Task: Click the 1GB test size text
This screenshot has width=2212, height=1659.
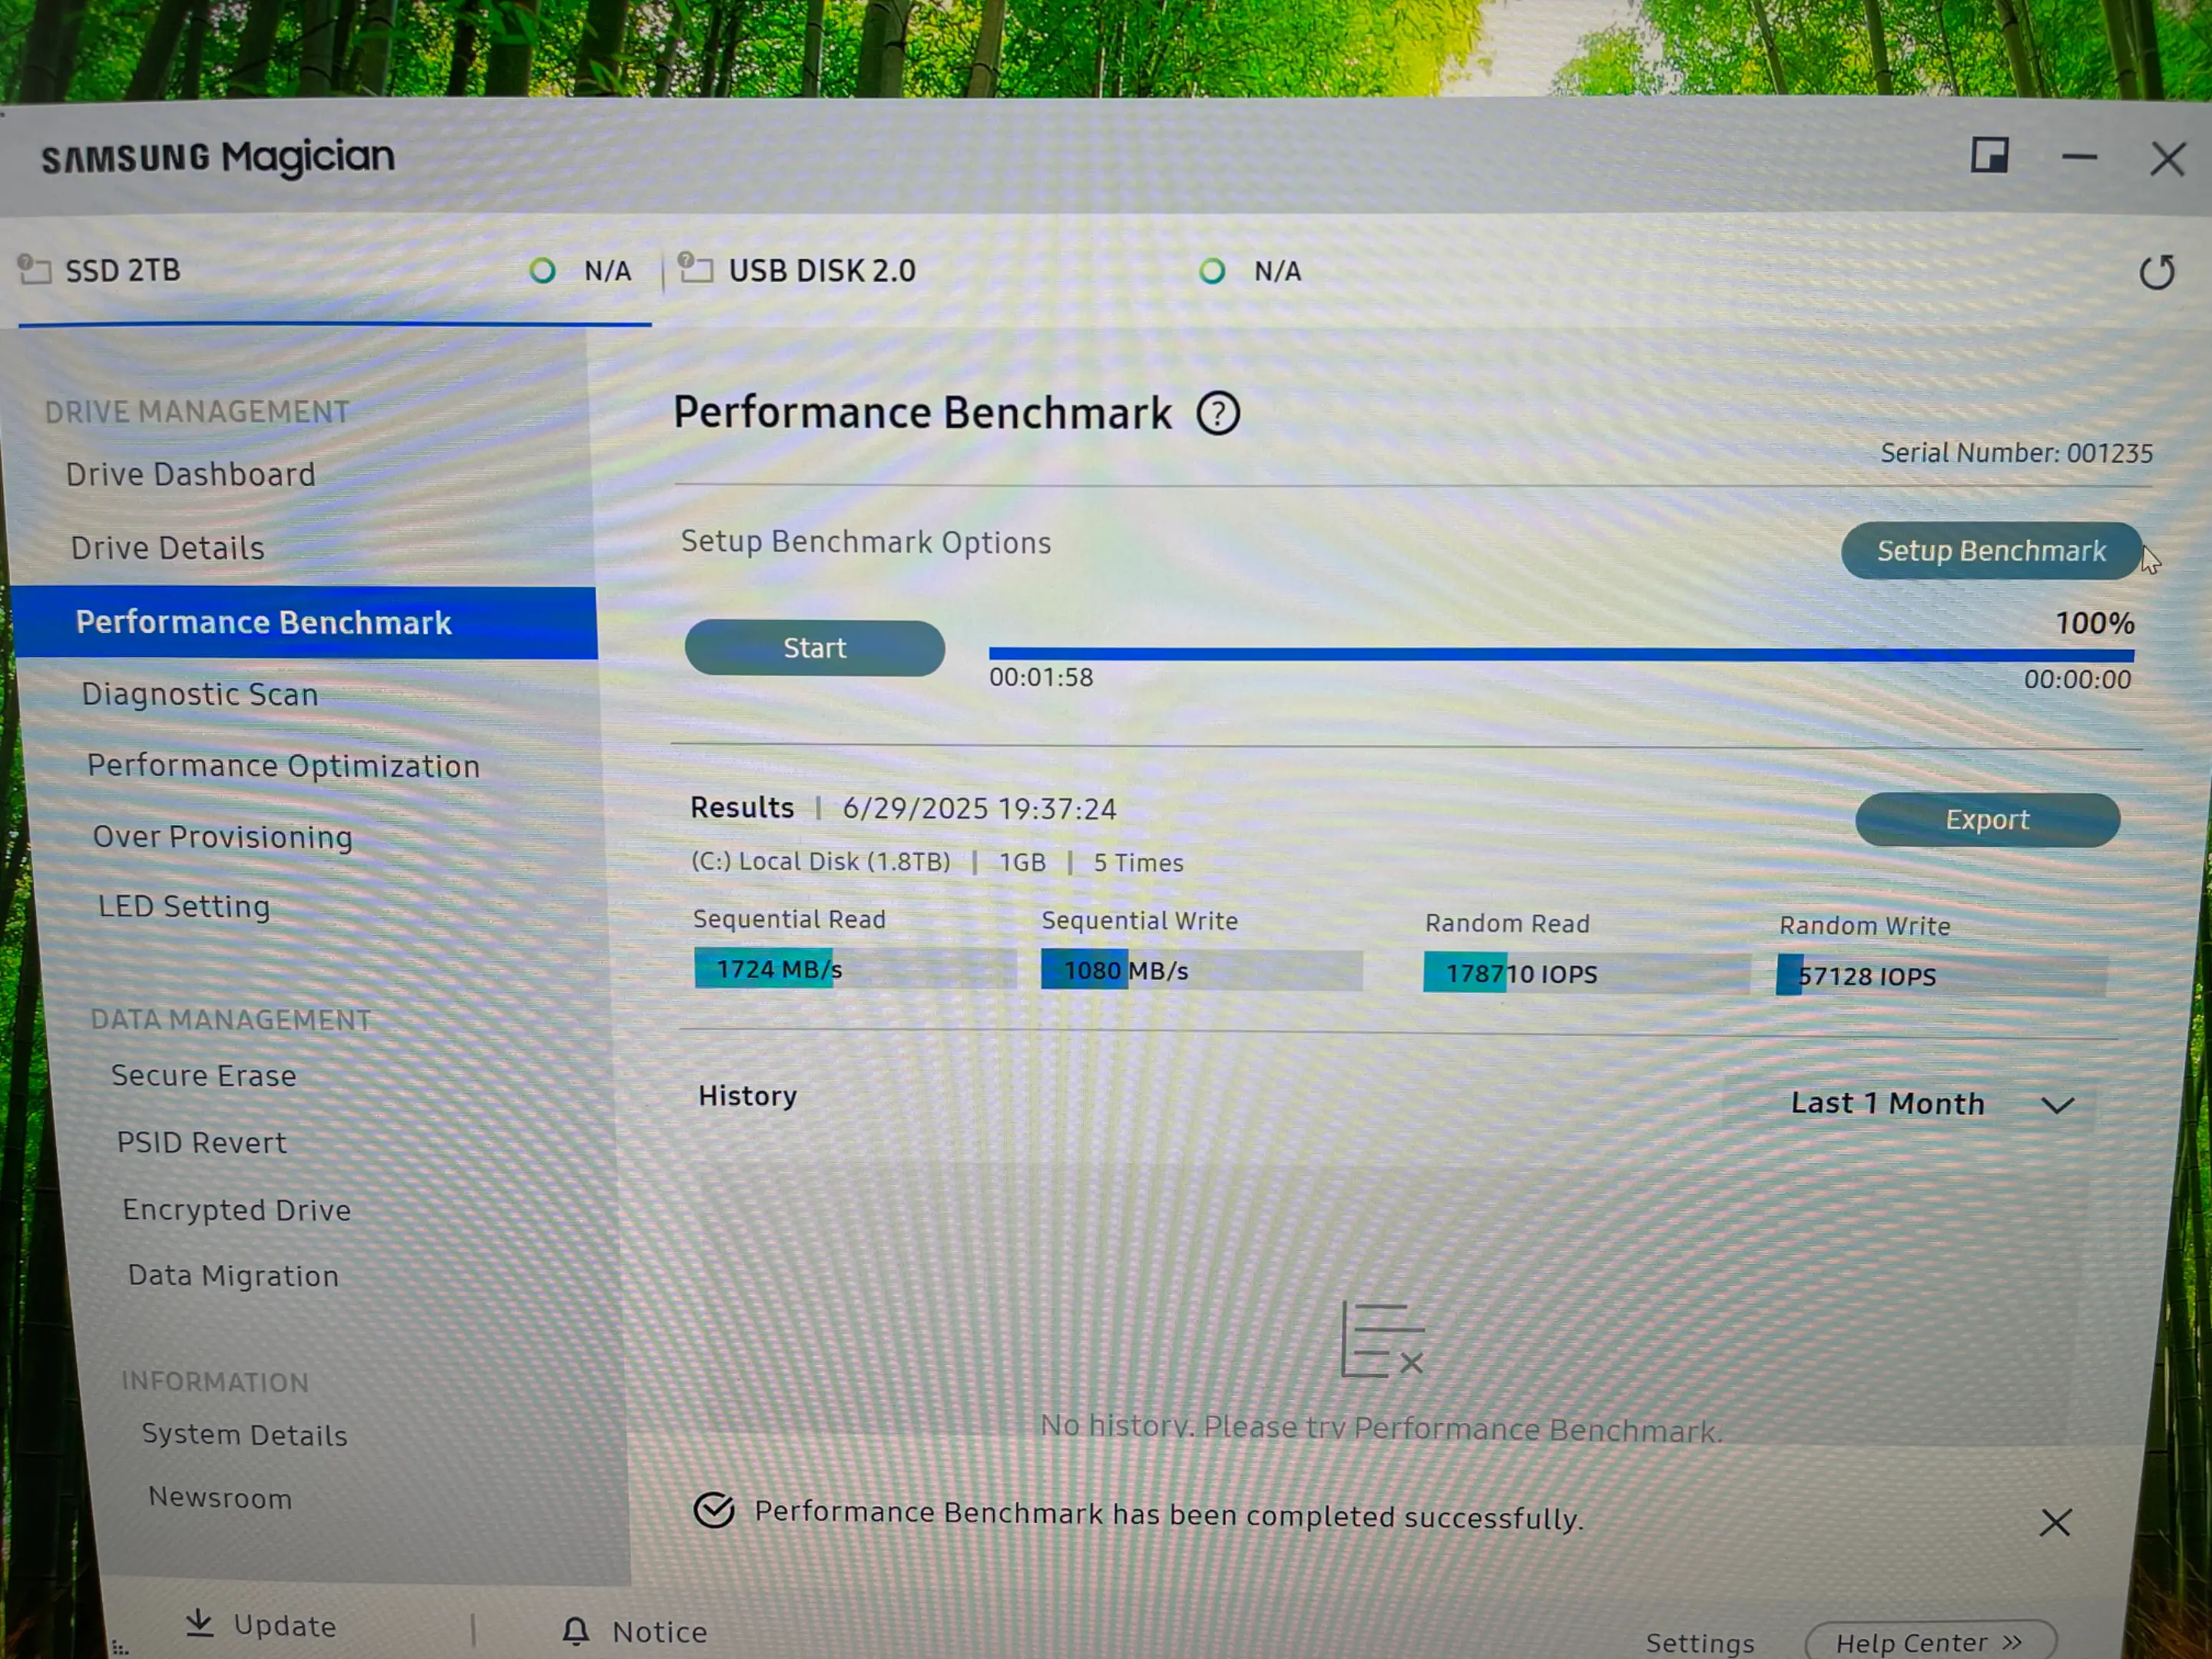Action: tap(1022, 862)
